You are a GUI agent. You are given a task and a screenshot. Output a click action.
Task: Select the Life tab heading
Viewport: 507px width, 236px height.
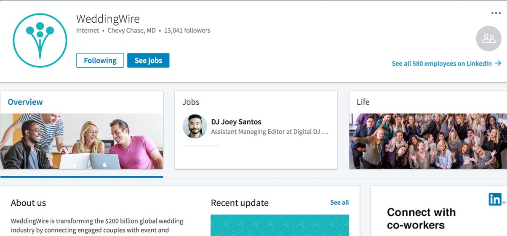(x=363, y=102)
